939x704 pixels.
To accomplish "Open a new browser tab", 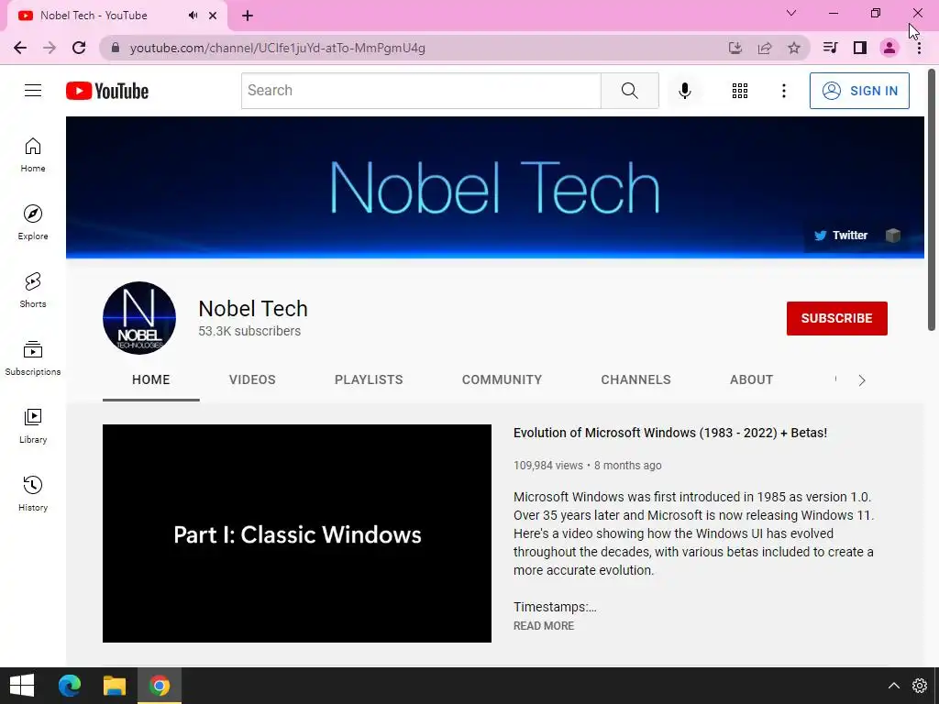I will pos(248,16).
